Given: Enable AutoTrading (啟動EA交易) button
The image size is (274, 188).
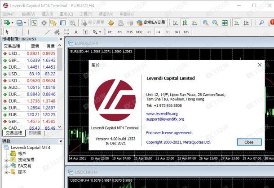Looking at the screenshot, I should [151, 22].
